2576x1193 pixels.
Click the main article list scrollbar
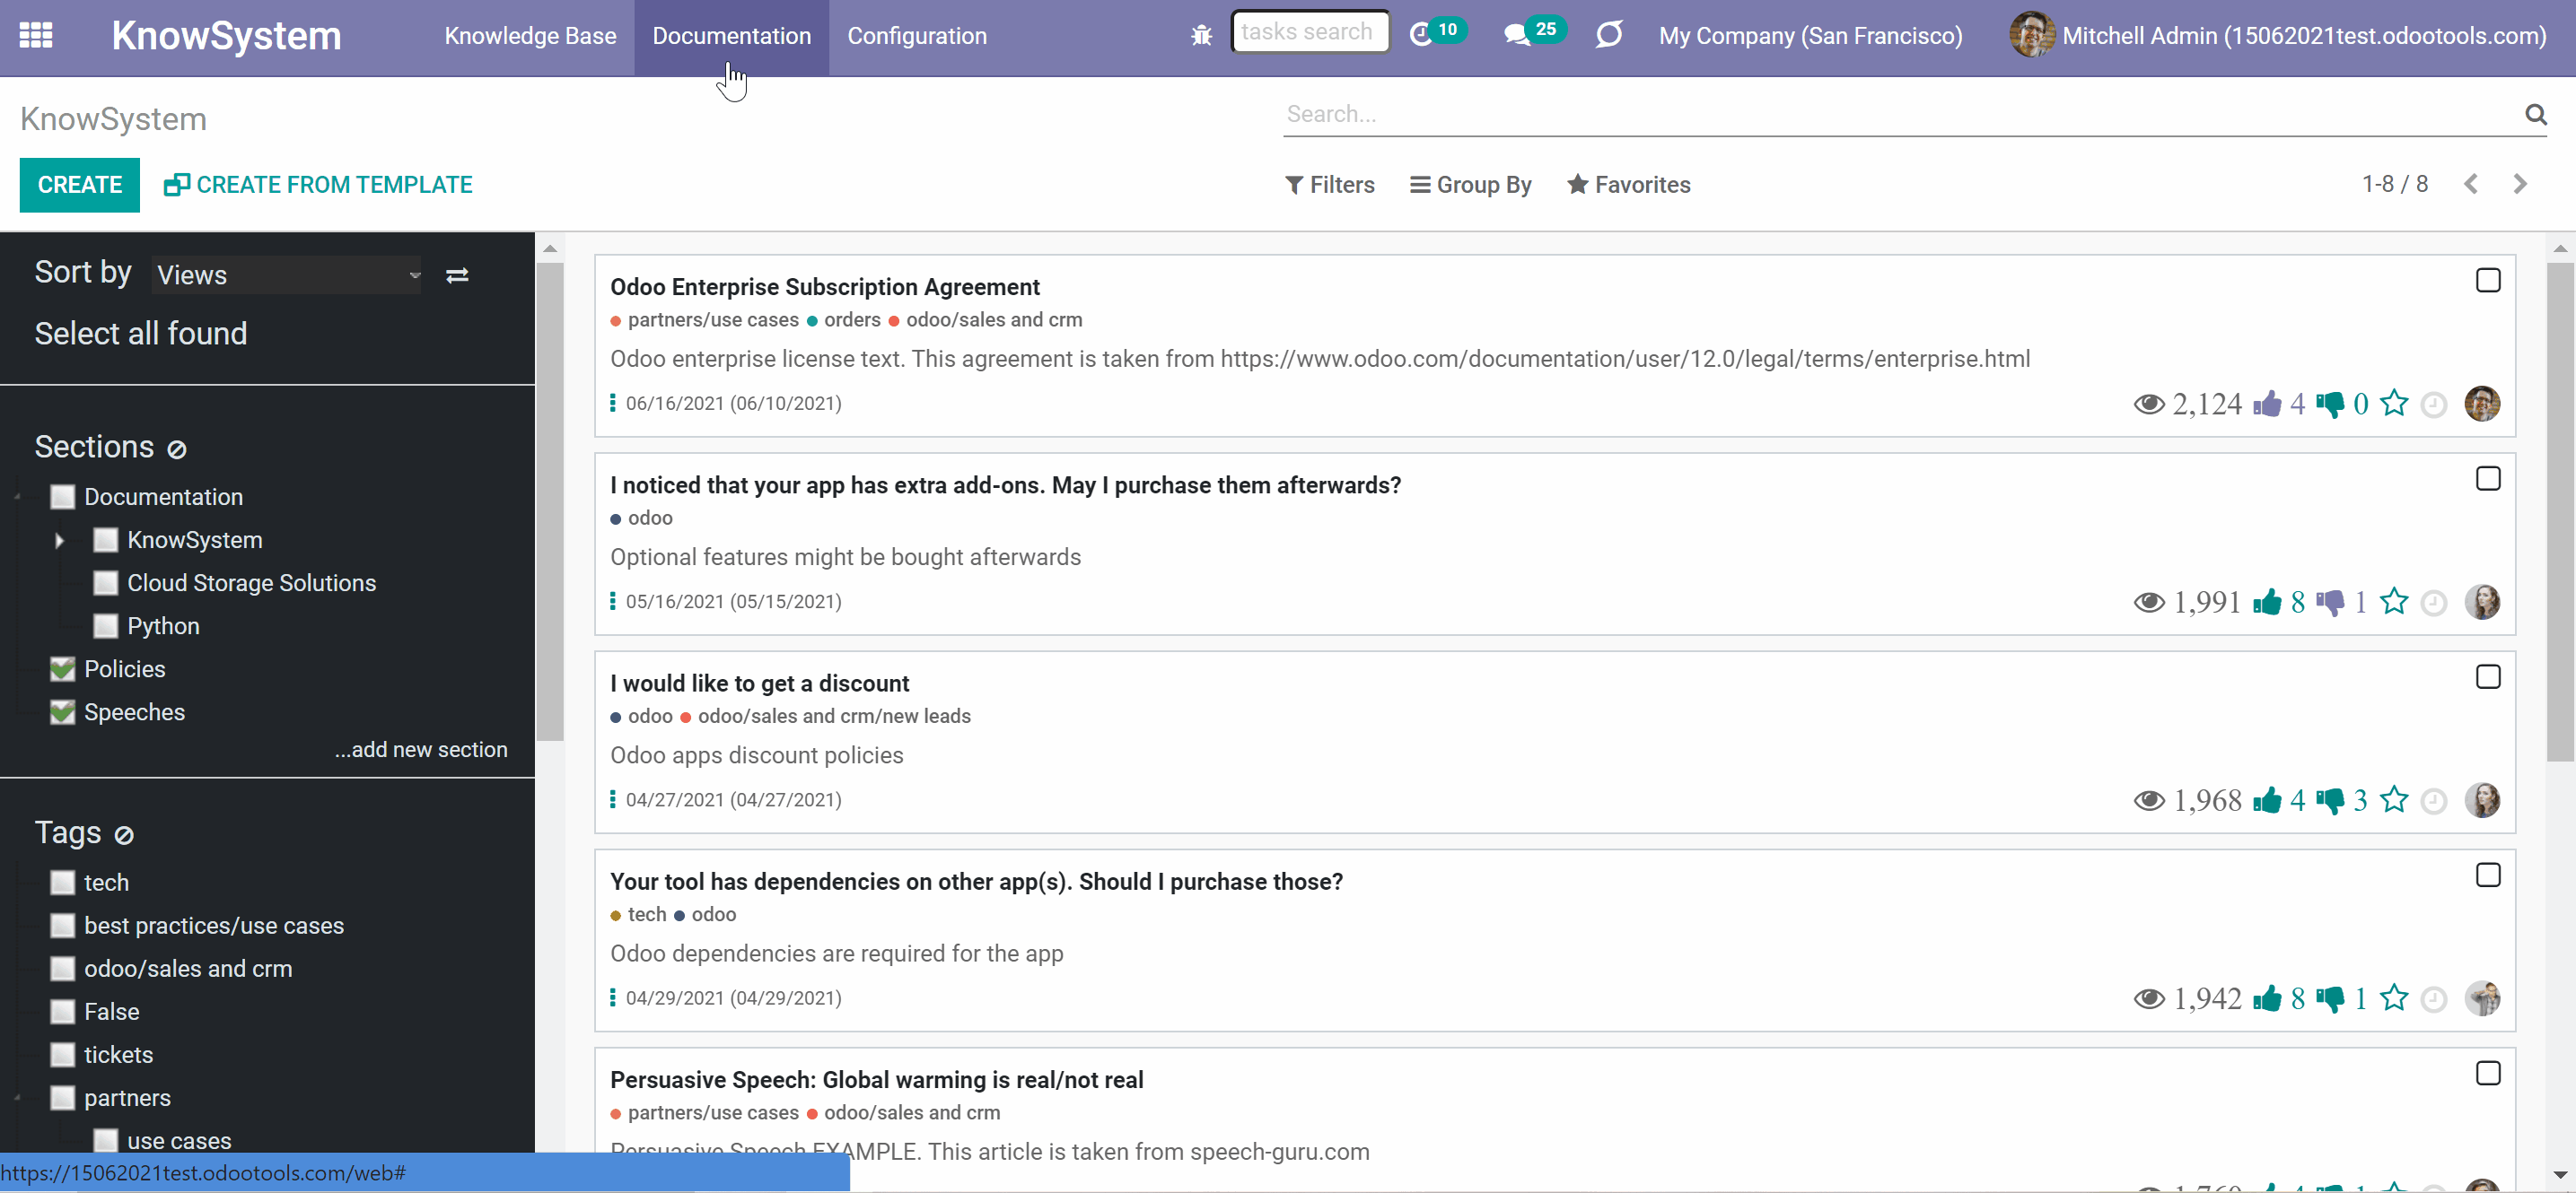pos(2560,511)
